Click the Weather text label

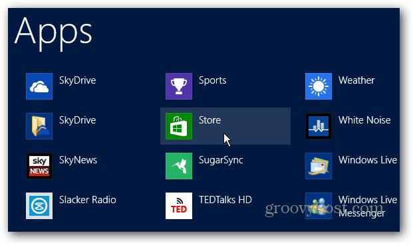(x=356, y=80)
